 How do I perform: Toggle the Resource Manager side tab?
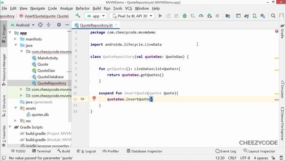point(4,70)
